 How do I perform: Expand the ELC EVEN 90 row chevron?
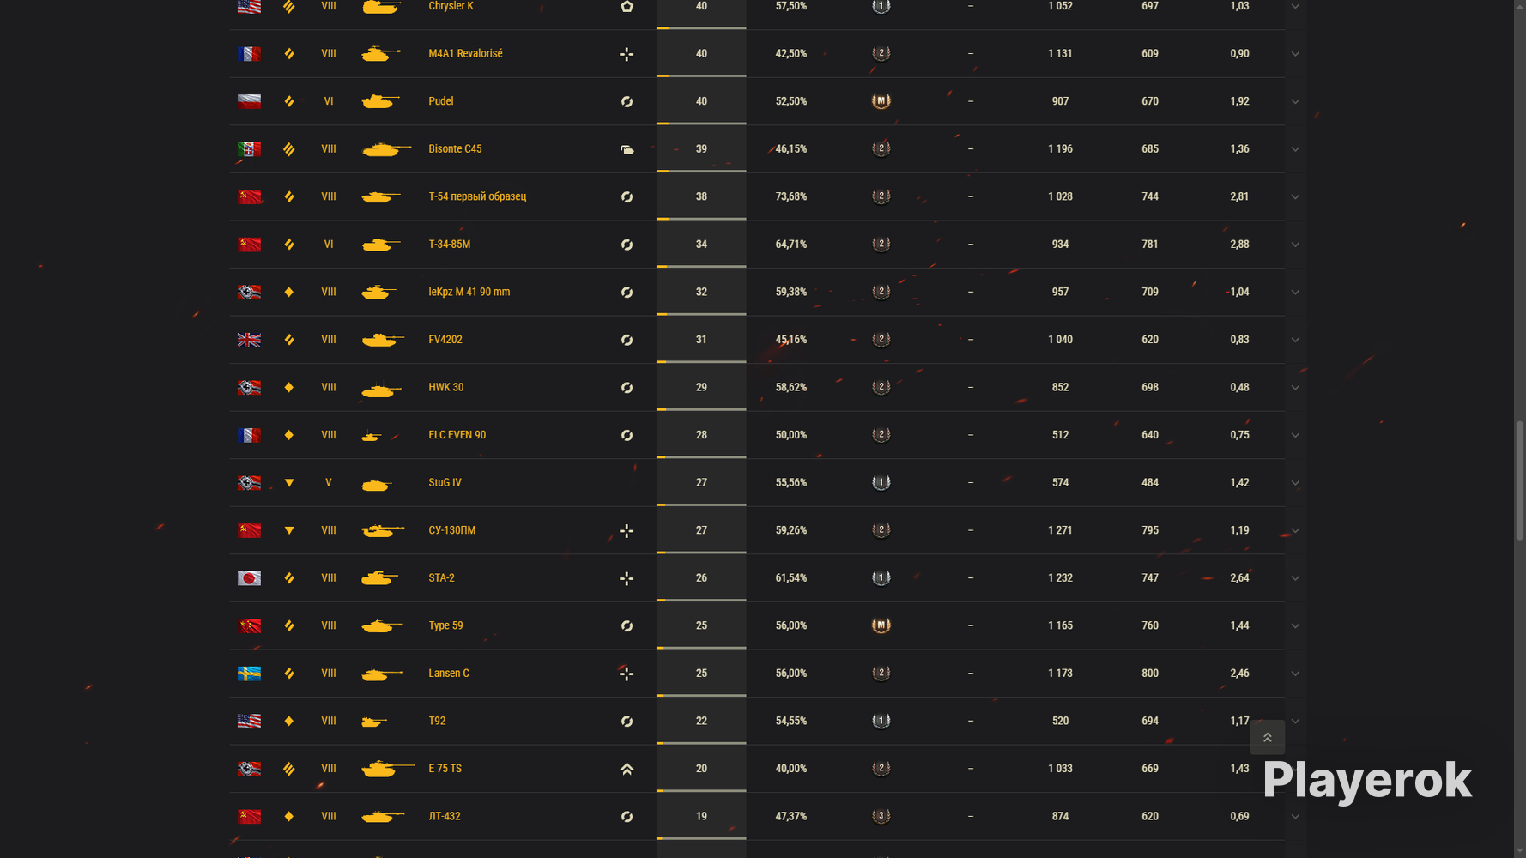coord(1295,435)
